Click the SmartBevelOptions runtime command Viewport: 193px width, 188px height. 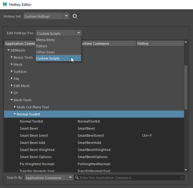pyautogui.click(x=92, y=157)
